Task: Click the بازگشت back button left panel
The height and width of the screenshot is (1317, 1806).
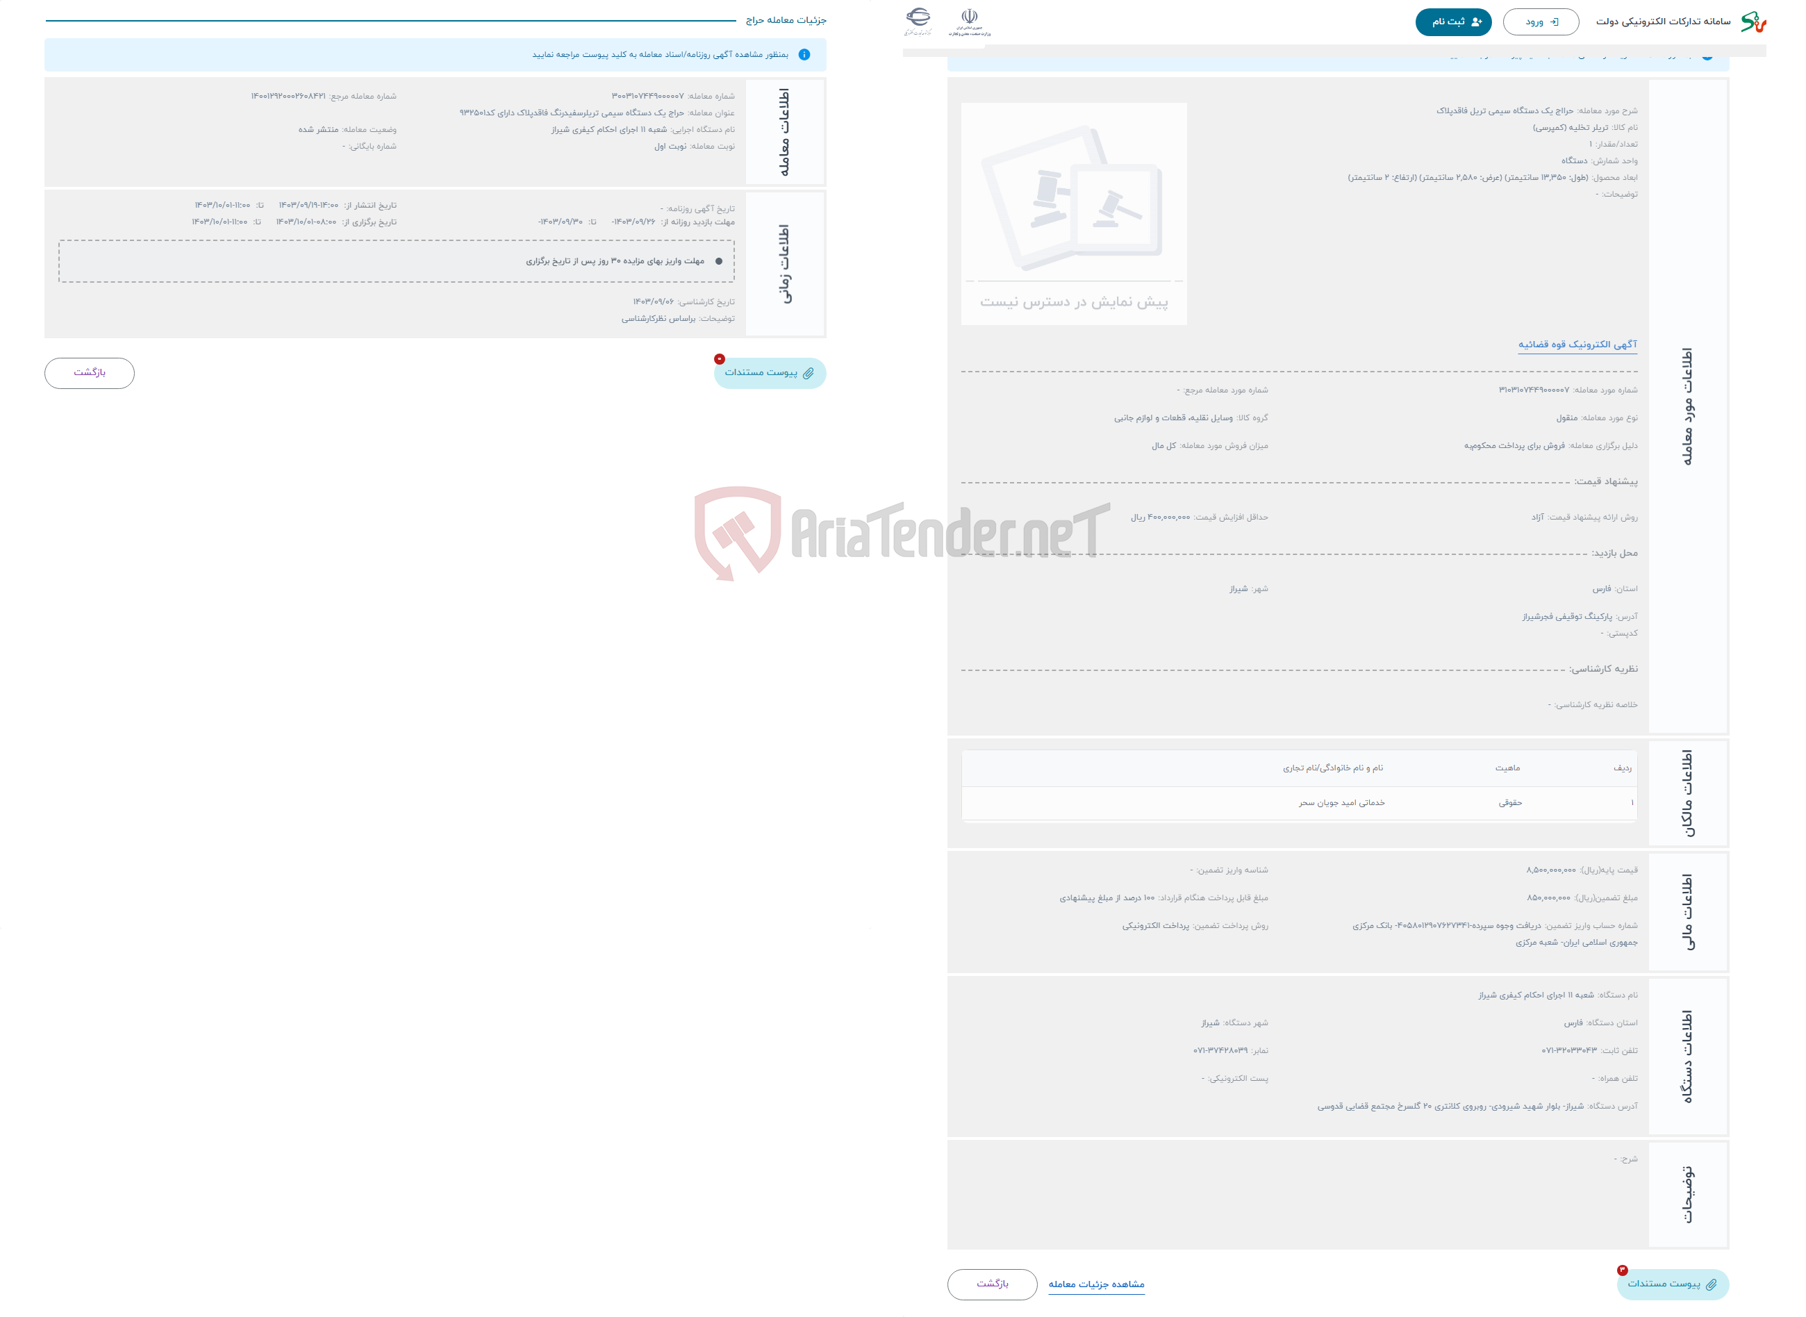Action: [90, 372]
